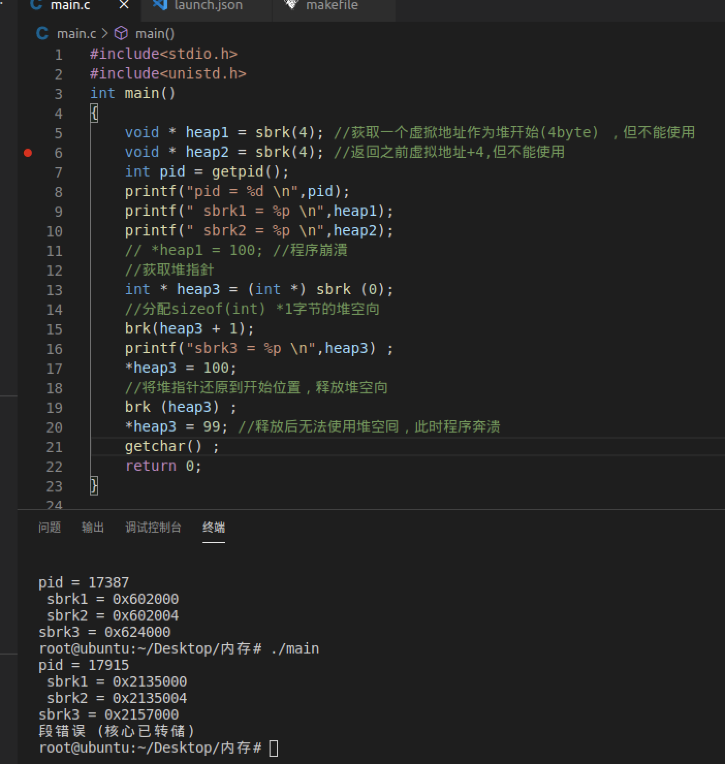Click terminal output 'pid = 17387'
The height and width of the screenshot is (764, 725).
coord(84,582)
